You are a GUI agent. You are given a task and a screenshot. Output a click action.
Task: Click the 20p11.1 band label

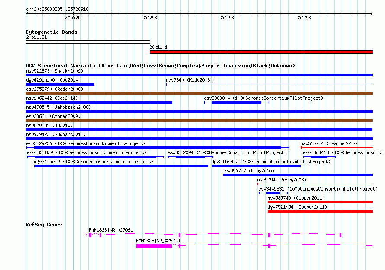158,47
